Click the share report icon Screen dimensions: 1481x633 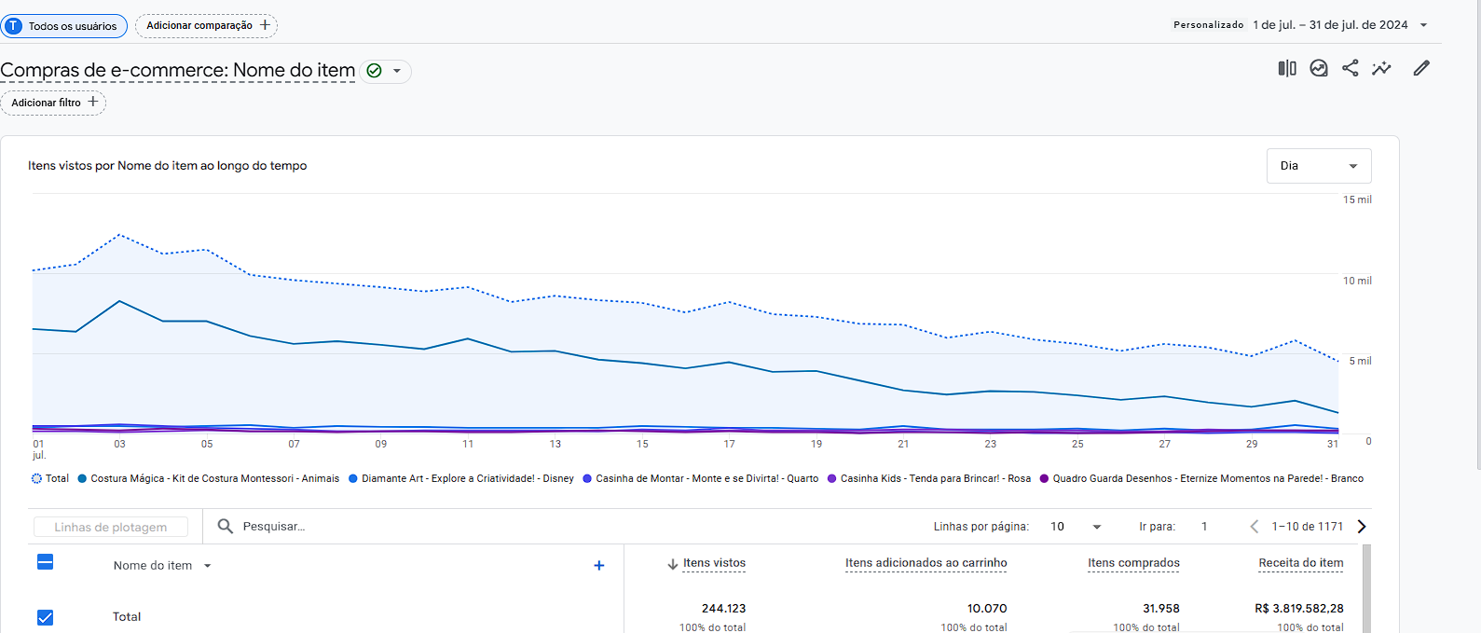tap(1350, 68)
